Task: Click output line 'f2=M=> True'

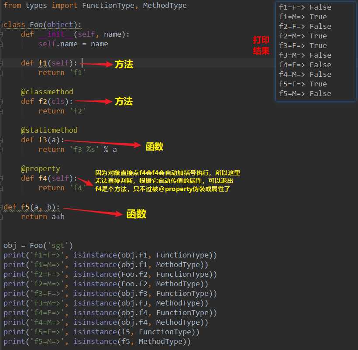Action: (x=303, y=36)
